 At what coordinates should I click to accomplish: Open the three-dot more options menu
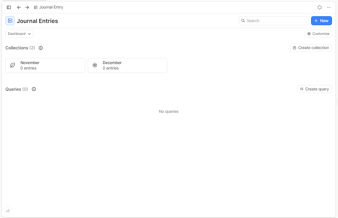click(329, 7)
